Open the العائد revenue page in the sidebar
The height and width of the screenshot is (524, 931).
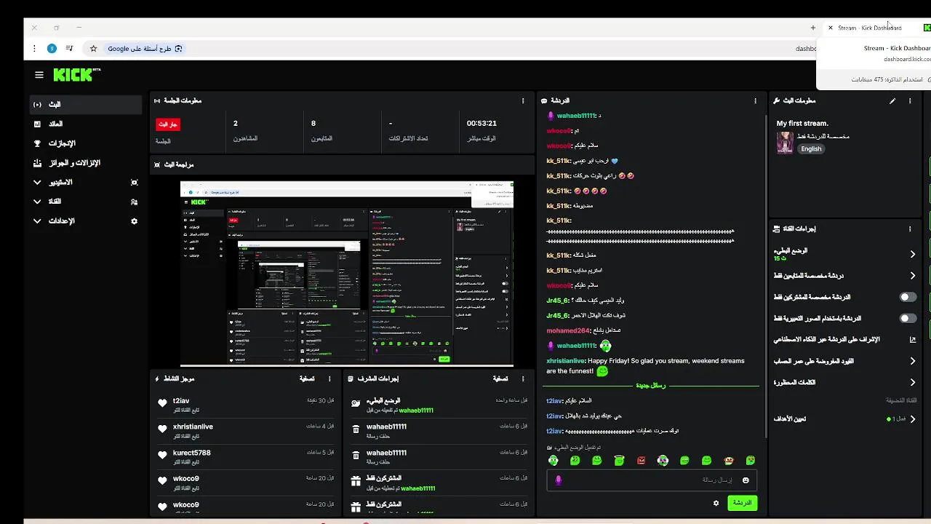[x=86, y=124]
